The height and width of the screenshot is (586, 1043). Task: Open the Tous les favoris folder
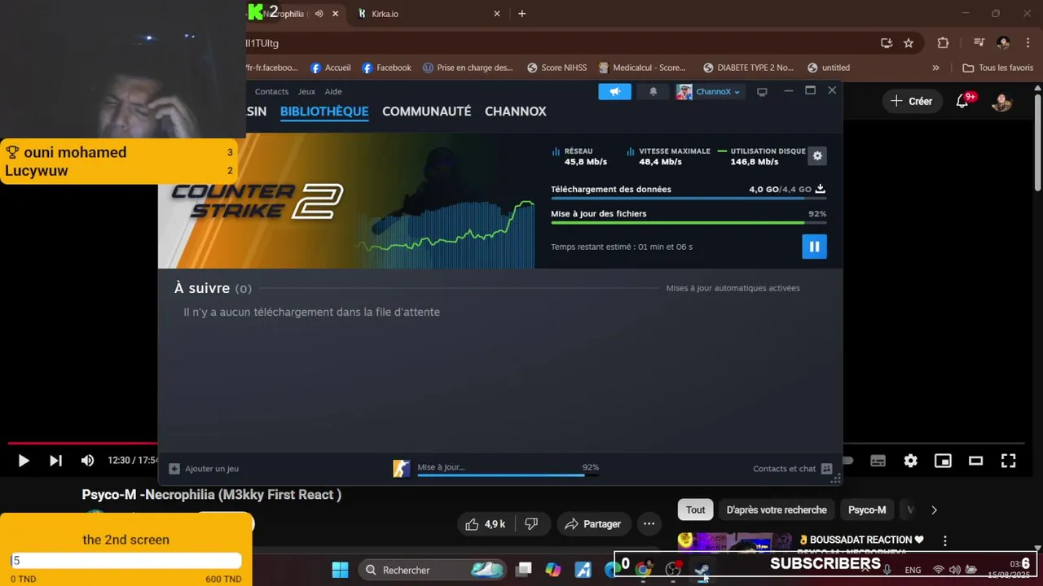(998, 68)
